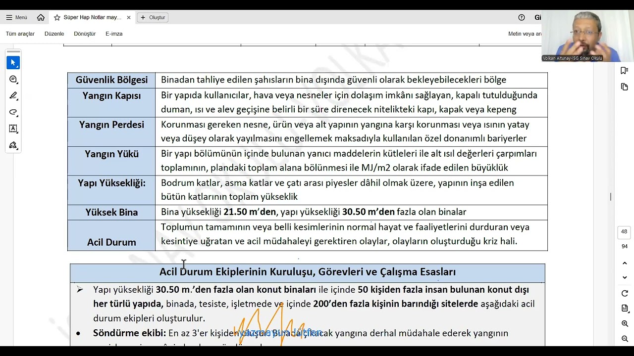Click the 'Acil Durum' table cell

(111, 235)
